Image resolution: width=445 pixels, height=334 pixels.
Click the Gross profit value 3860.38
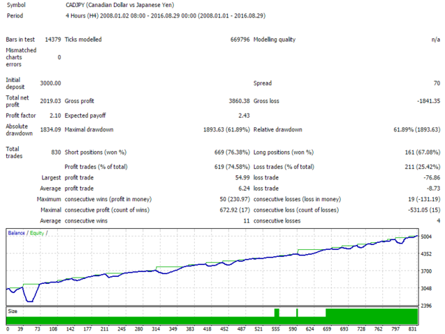point(239,101)
